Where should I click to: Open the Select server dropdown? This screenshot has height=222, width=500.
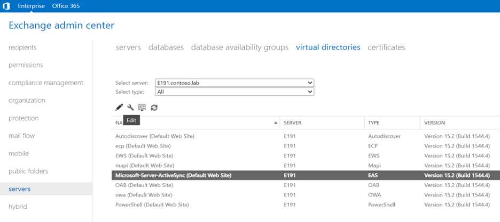235,83
